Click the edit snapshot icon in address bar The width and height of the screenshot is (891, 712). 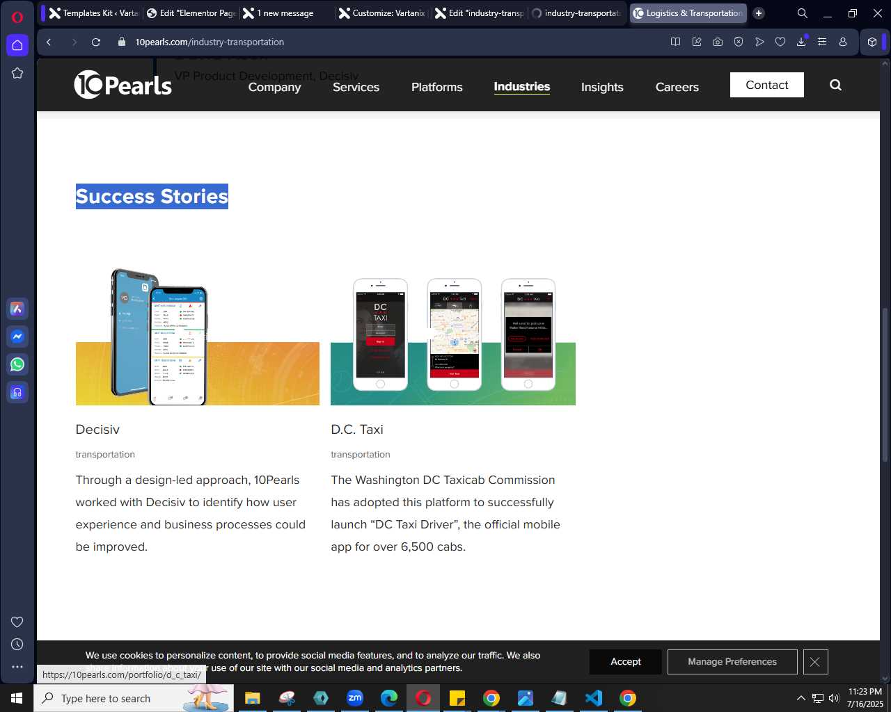[697, 42]
